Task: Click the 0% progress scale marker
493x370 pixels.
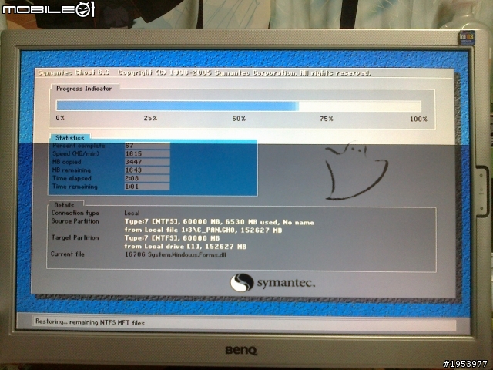Action: point(60,118)
